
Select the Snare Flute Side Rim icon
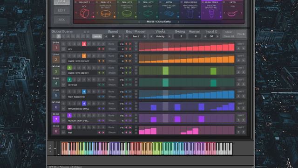(127, 14)
